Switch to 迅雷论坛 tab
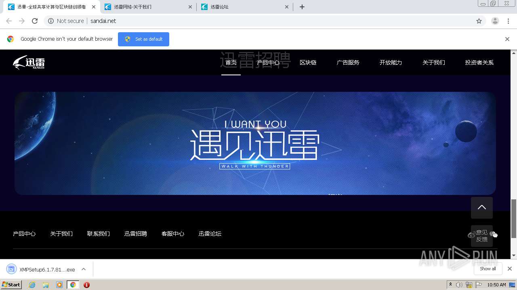This screenshot has width=517, height=290. pos(244,7)
